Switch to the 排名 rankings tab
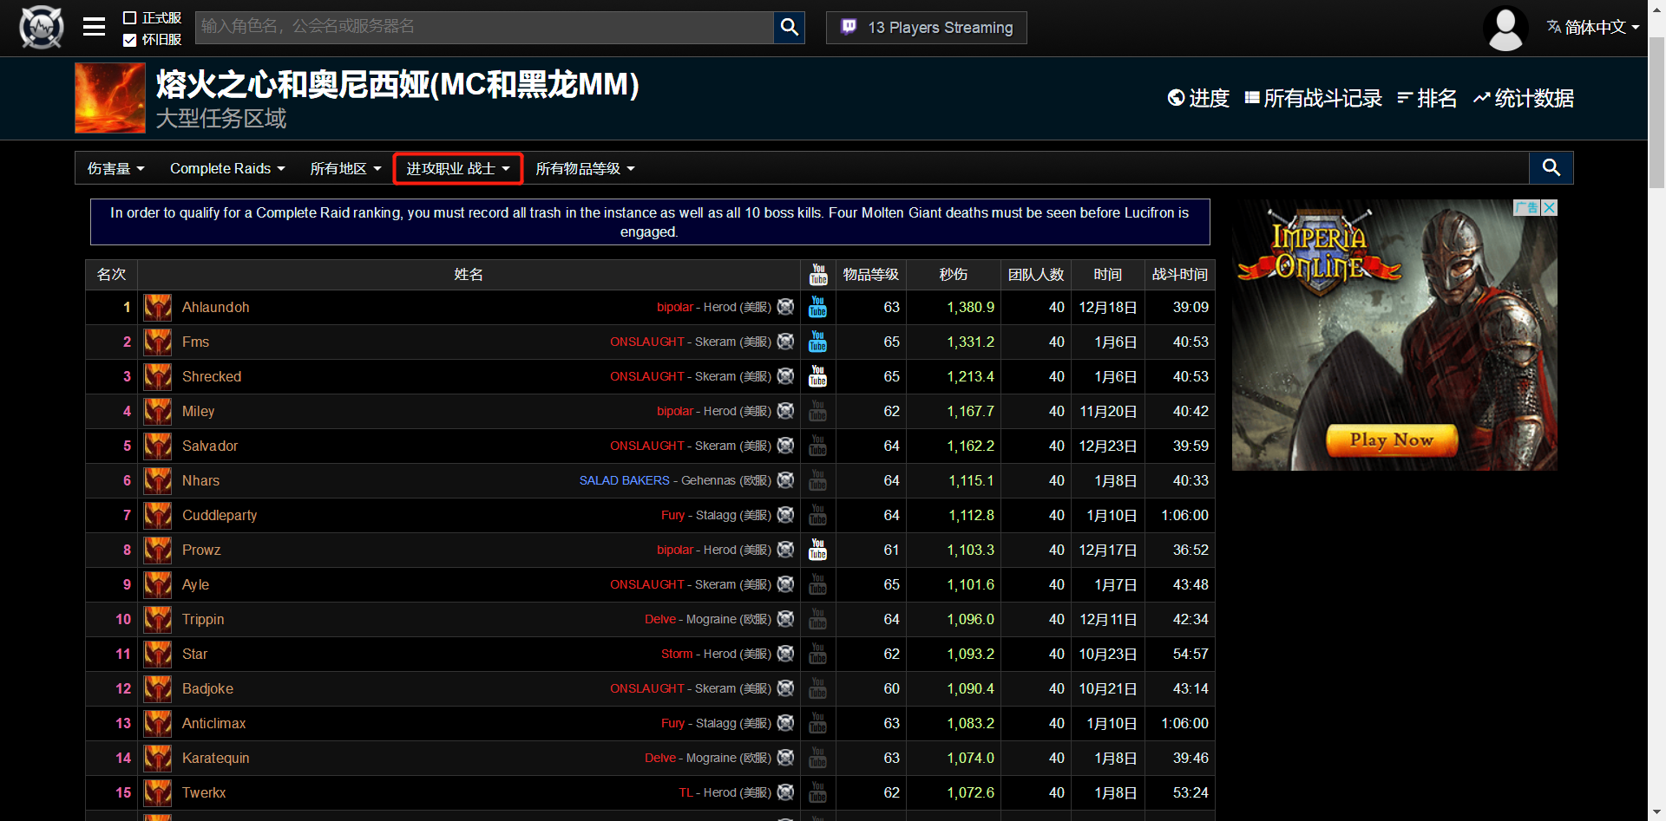 1427,99
